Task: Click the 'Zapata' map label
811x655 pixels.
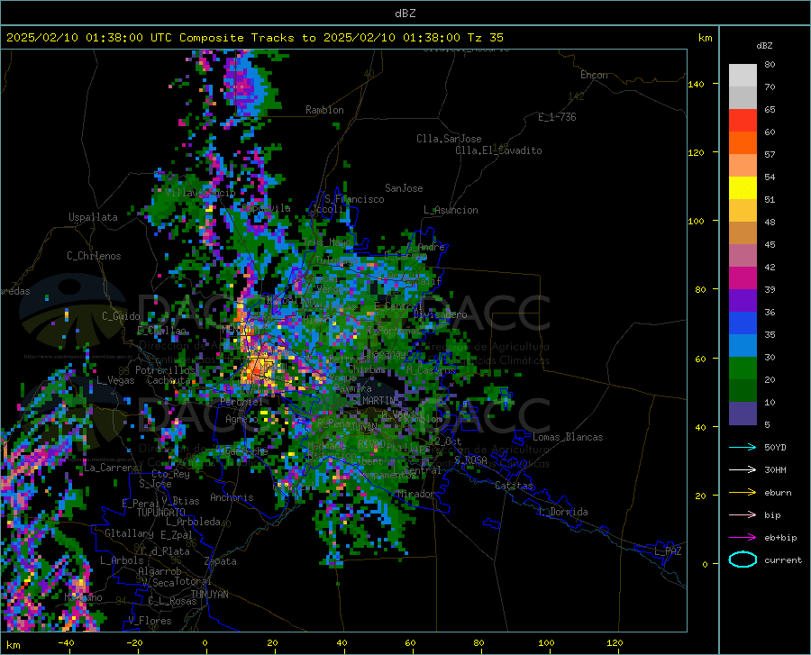Action: (221, 561)
